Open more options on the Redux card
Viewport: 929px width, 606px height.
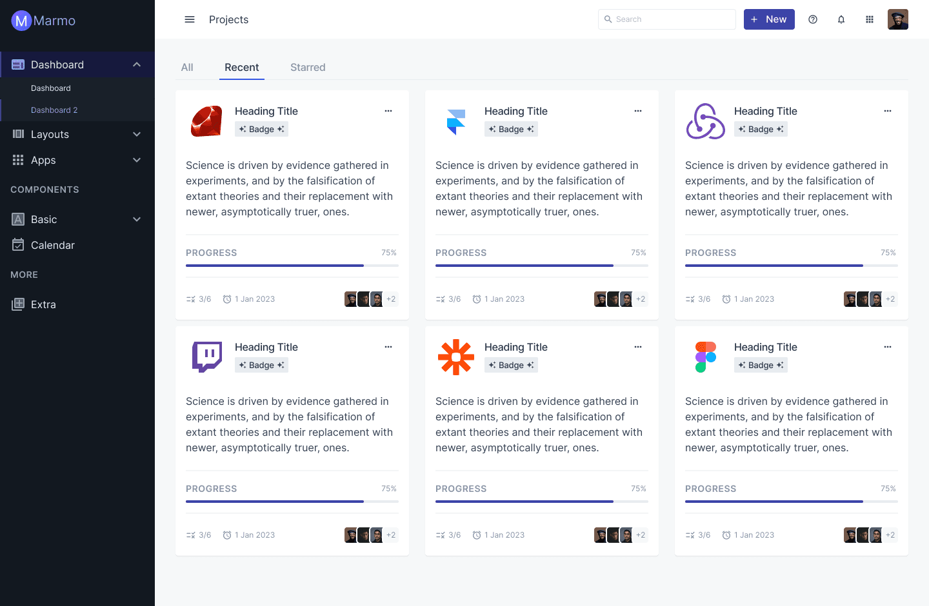(888, 111)
